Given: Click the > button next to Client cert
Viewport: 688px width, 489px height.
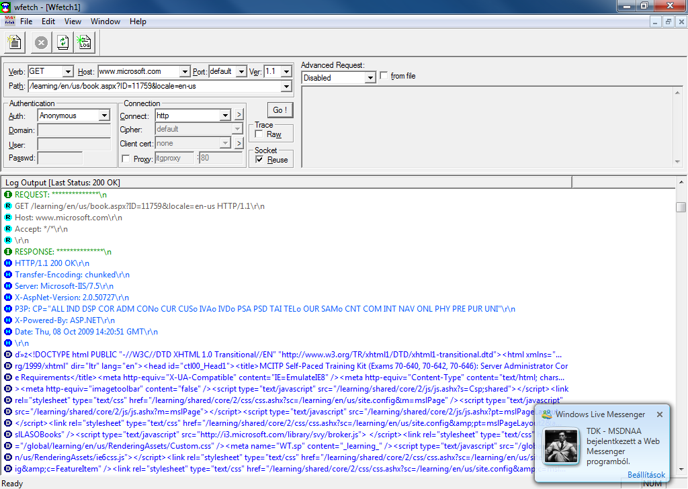Looking at the screenshot, I should tap(239, 143).
